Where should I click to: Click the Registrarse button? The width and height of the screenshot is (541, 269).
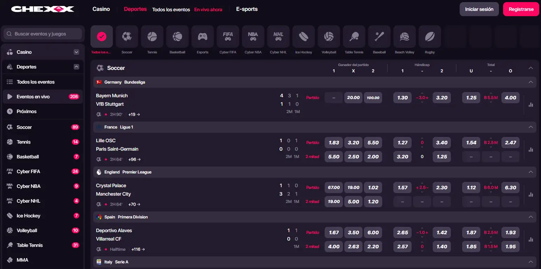coord(521,9)
